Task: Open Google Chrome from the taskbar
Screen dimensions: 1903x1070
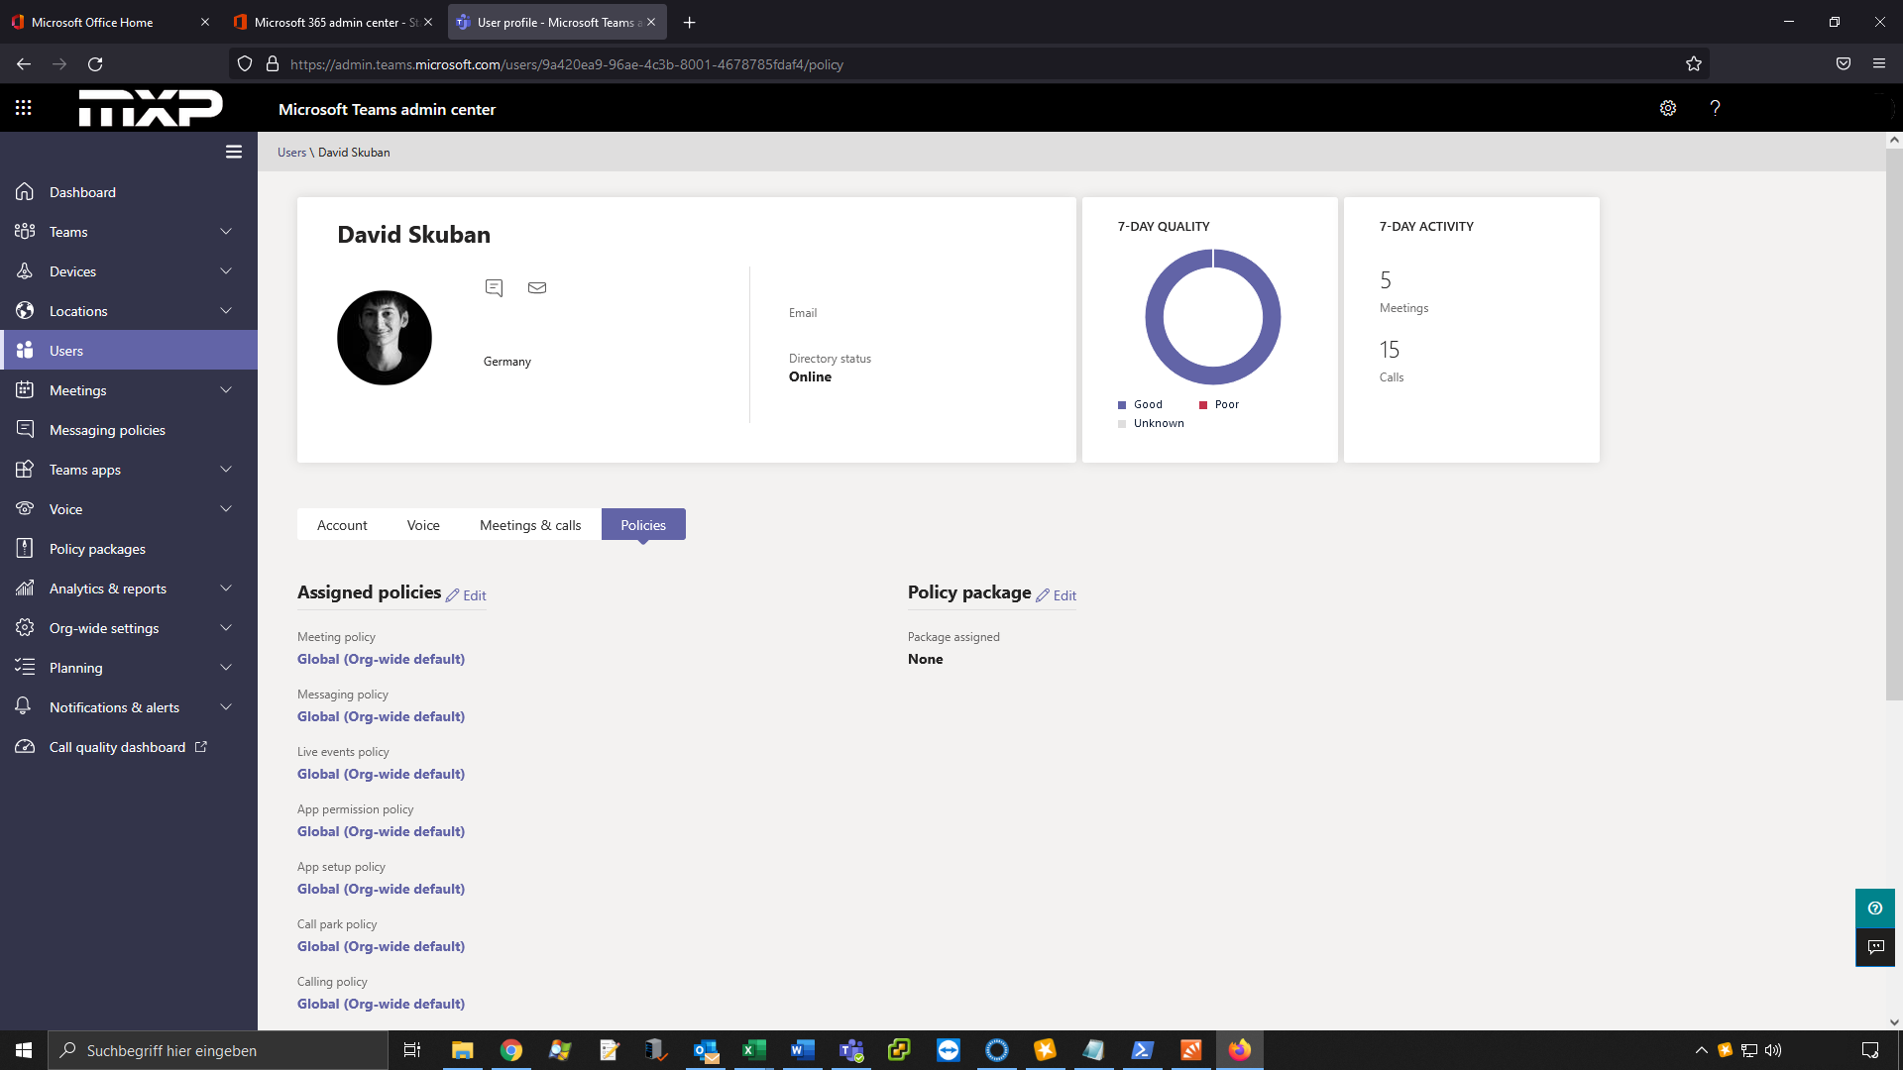Action: [511, 1050]
